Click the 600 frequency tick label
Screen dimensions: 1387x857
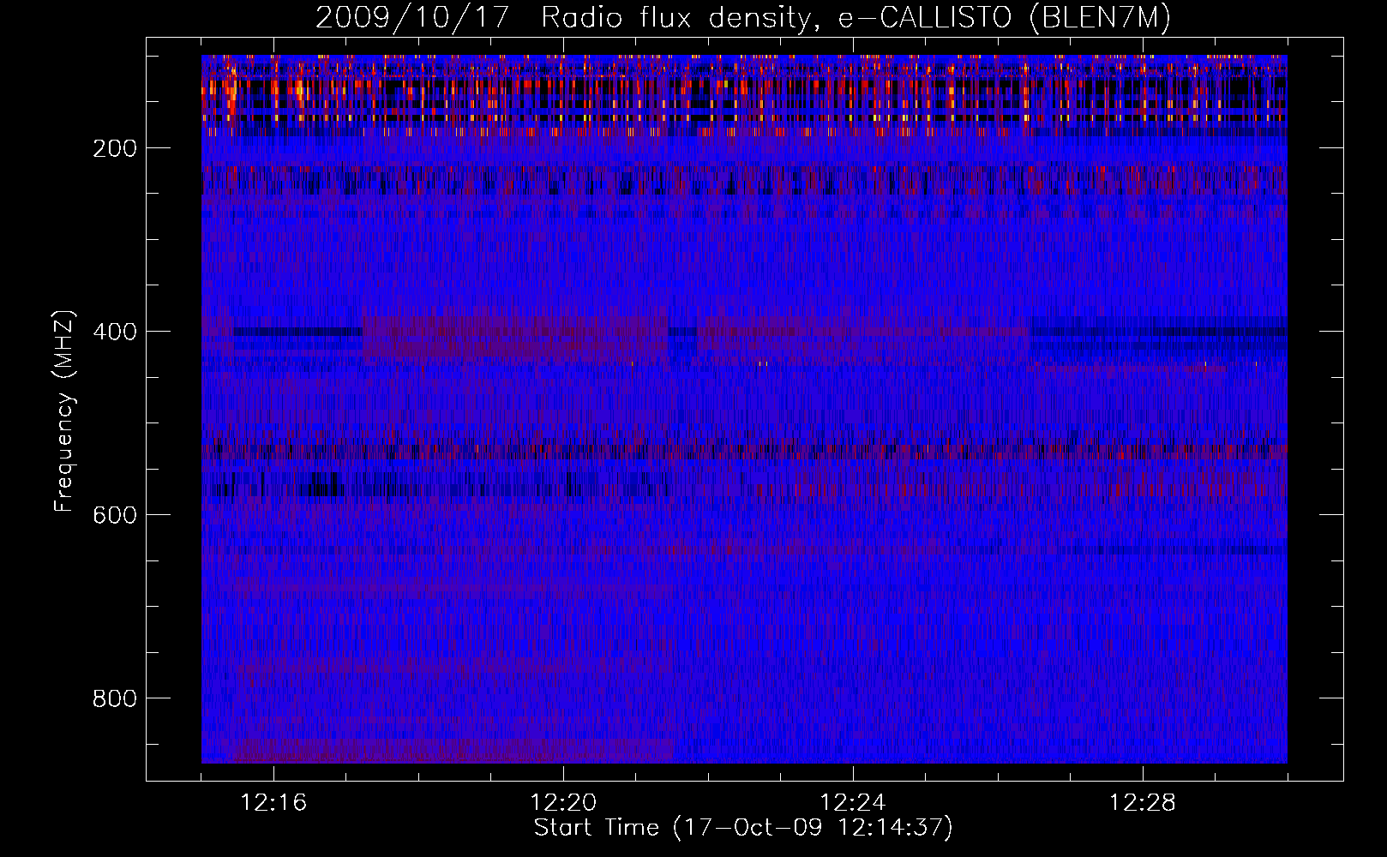pyautogui.click(x=115, y=515)
